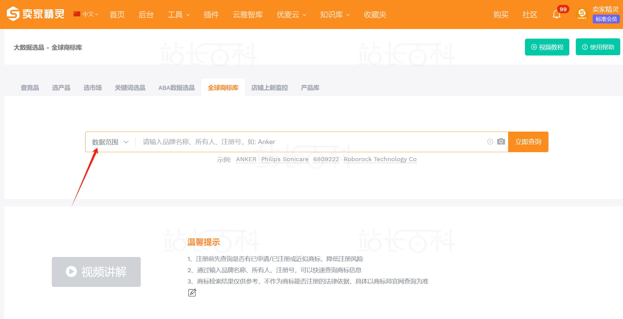623x319 pixels.
Task: Open the 视频教程 button
Action: (x=547, y=47)
